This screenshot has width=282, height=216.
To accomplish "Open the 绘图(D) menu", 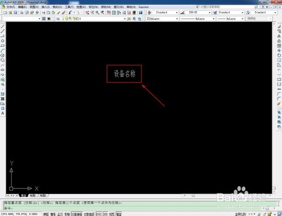I will tap(81, 7).
